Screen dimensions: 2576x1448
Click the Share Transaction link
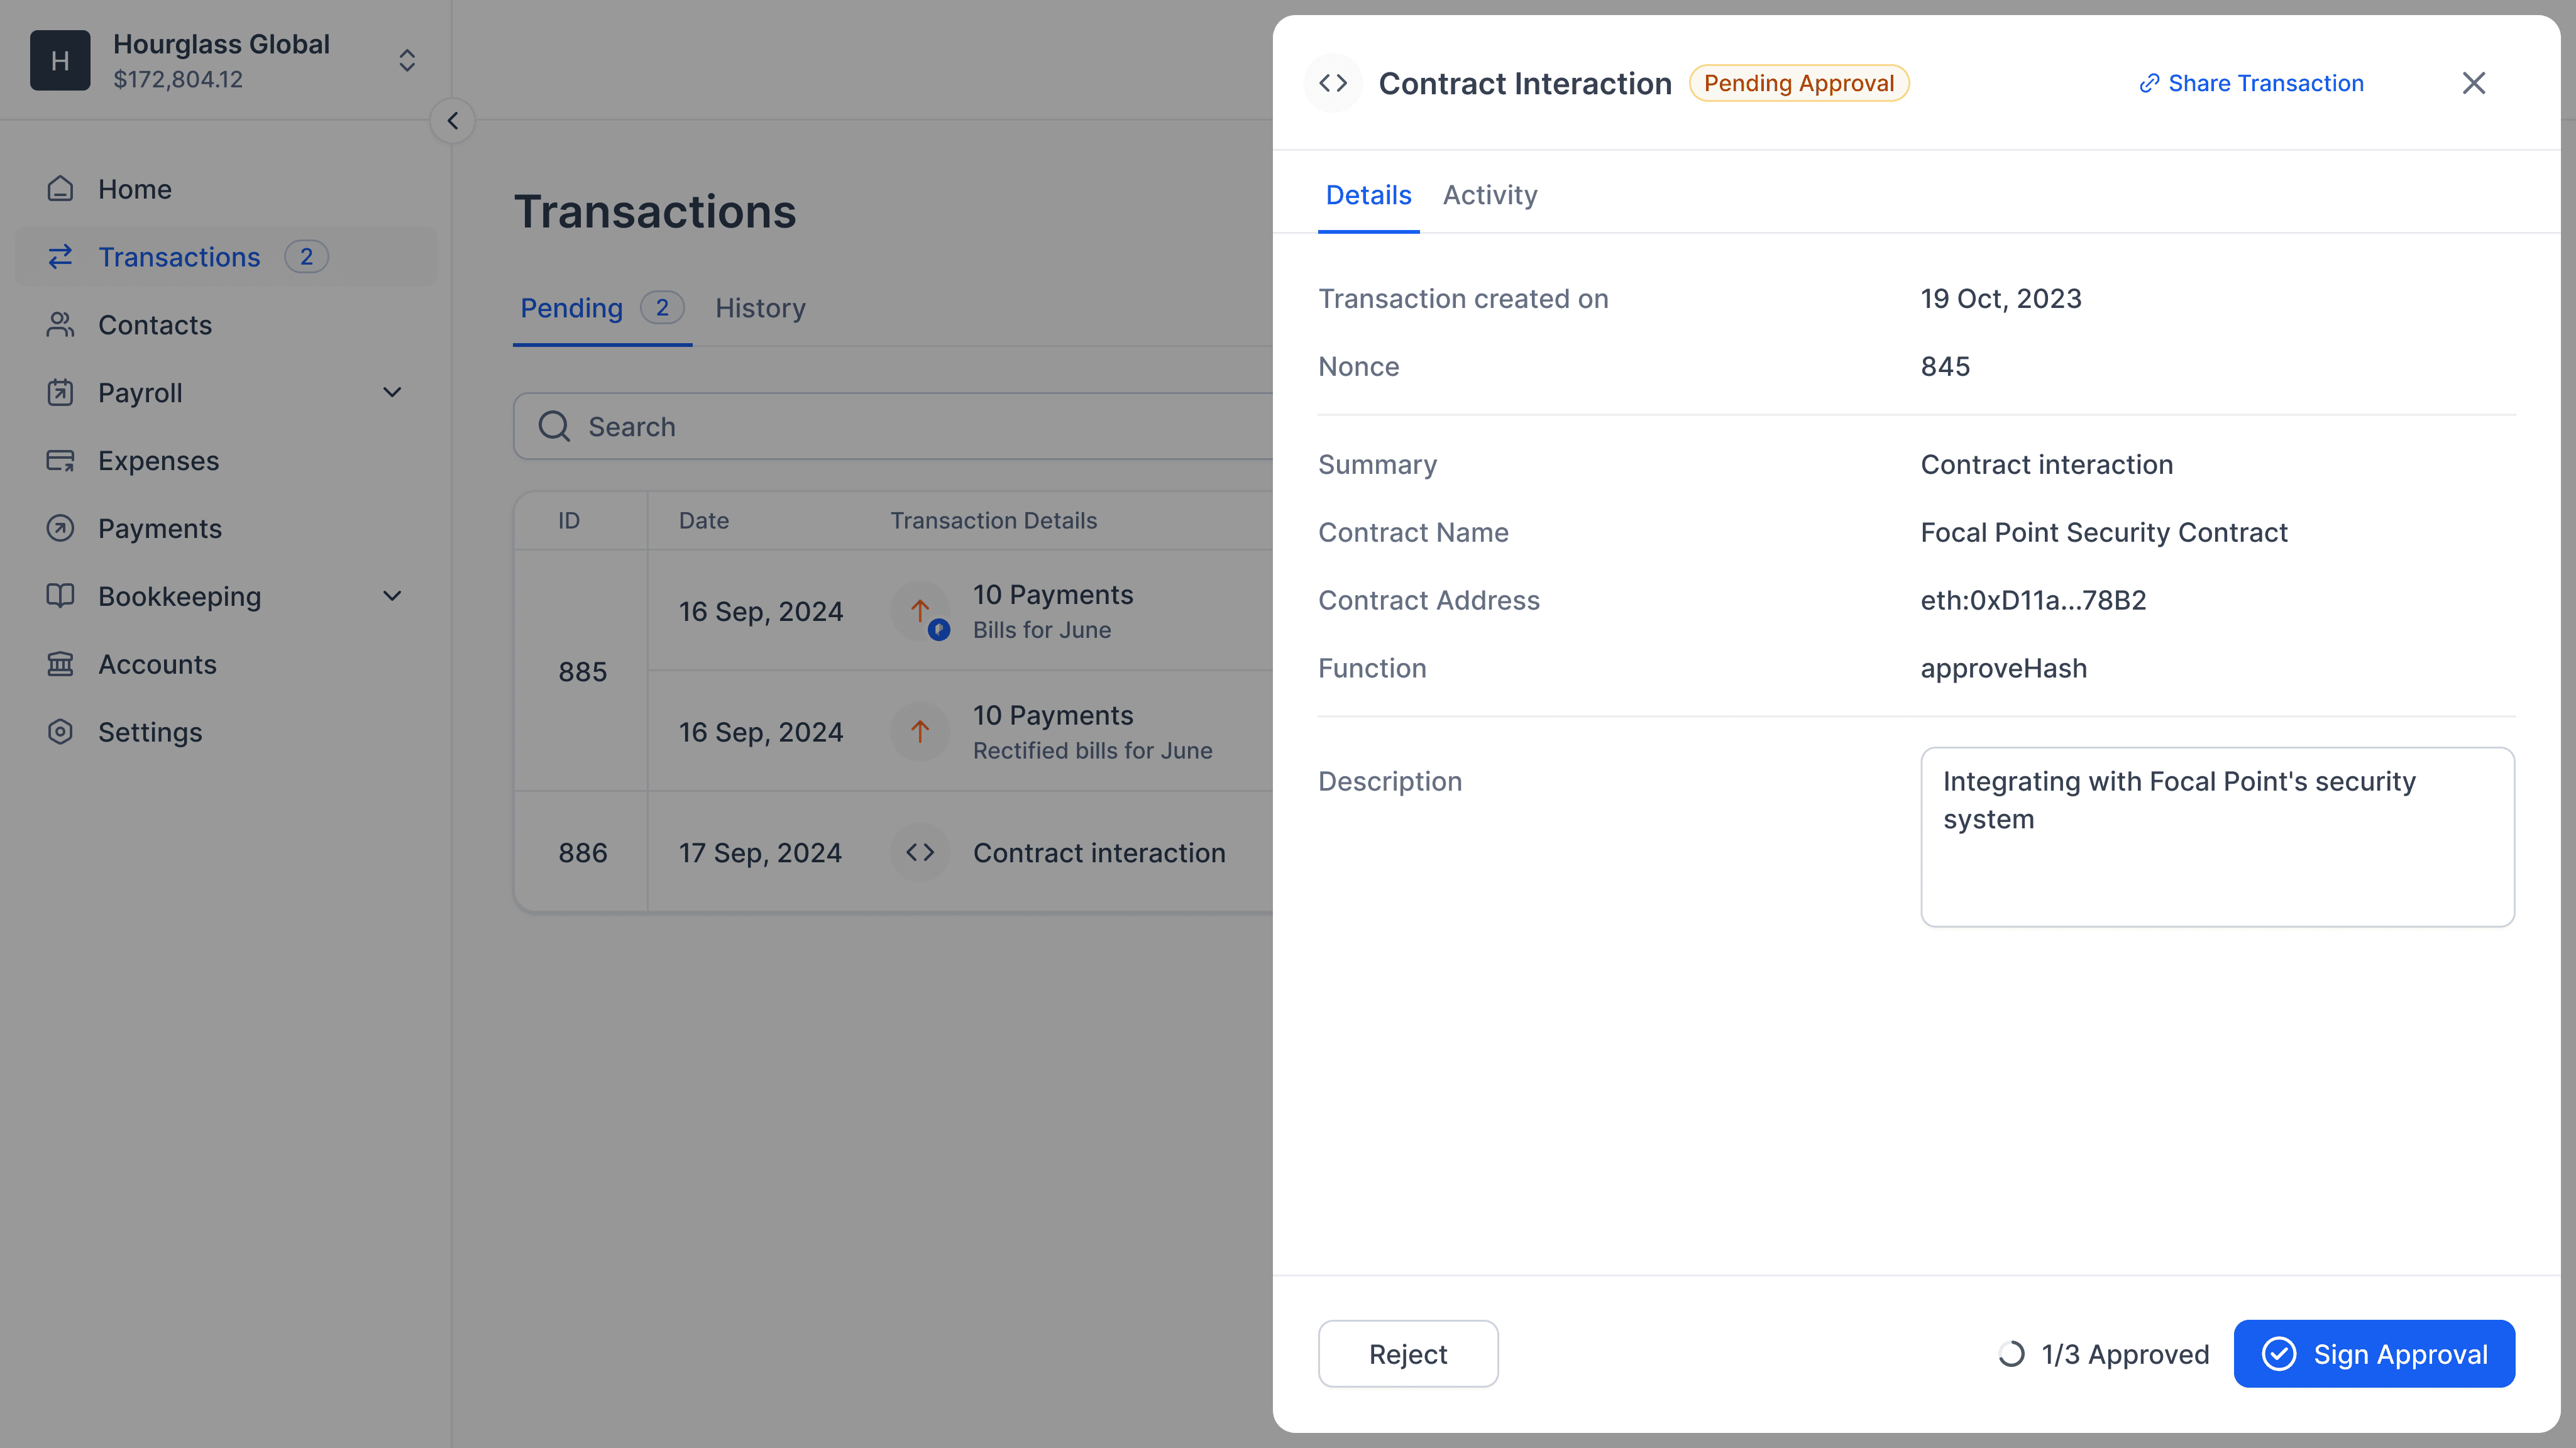click(2251, 83)
